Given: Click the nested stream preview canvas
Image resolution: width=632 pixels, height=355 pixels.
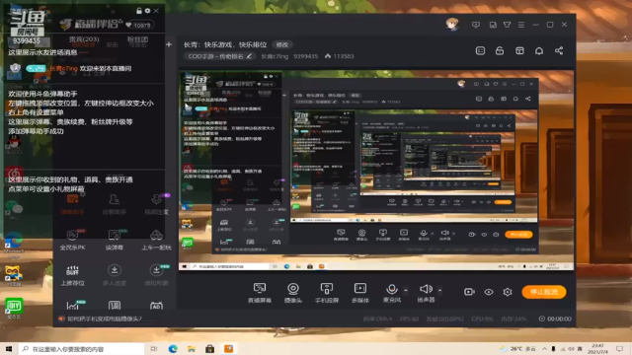Looking at the screenshot, I should point(376,171).
